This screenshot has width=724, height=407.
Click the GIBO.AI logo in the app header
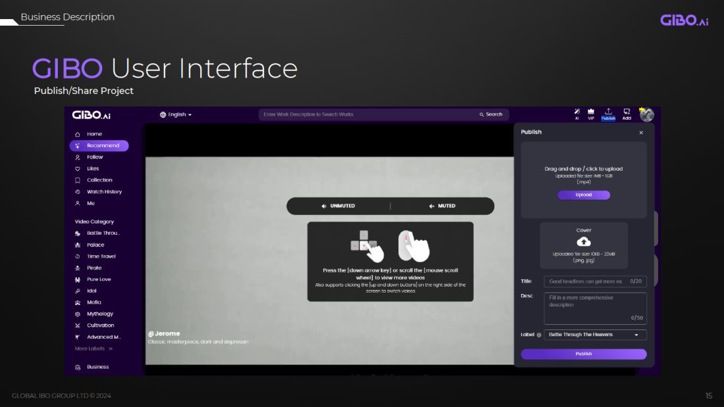(x=91, y=115)
